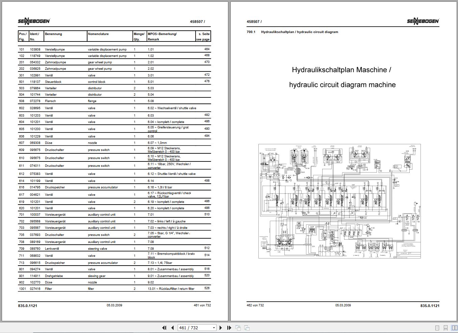Click the remark '7.13 ~ 1,4l, 75bar'
Image resolution: width=458 pixels, height=333 pixels.
click(x=160, y=263)
